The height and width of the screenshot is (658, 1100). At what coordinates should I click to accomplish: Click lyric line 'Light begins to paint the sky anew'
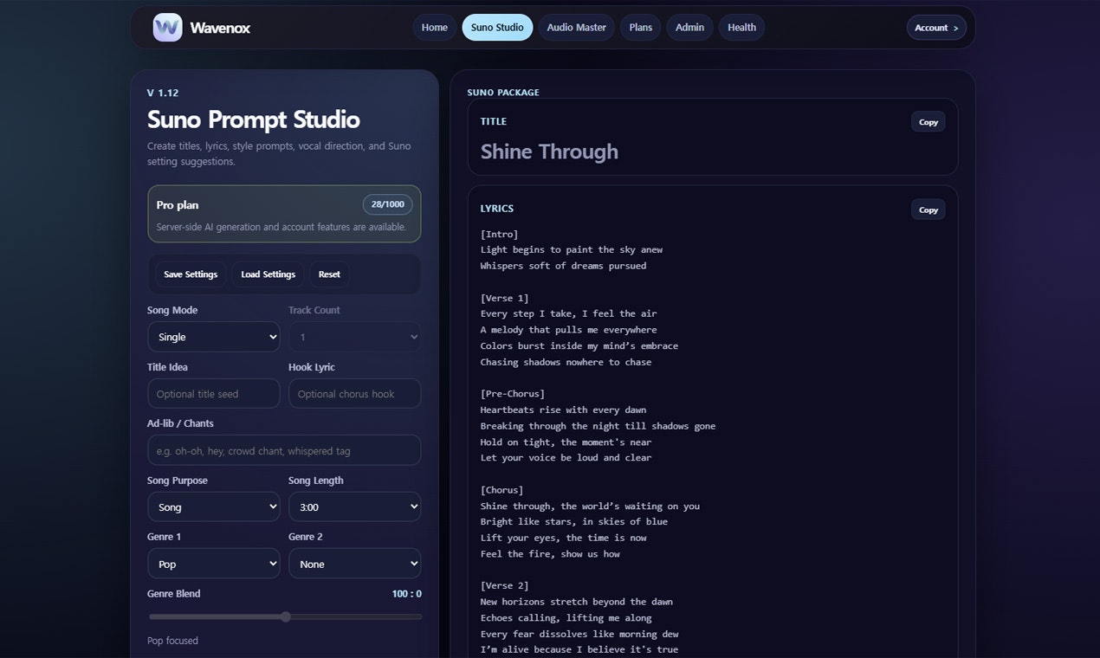coord(572,250)
